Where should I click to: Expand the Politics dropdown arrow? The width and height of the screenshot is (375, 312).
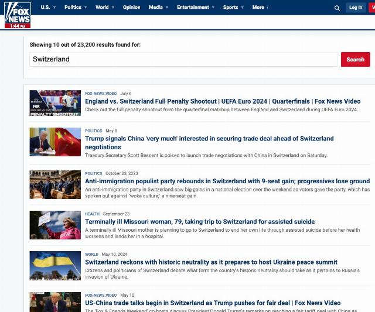coord(86,8)
